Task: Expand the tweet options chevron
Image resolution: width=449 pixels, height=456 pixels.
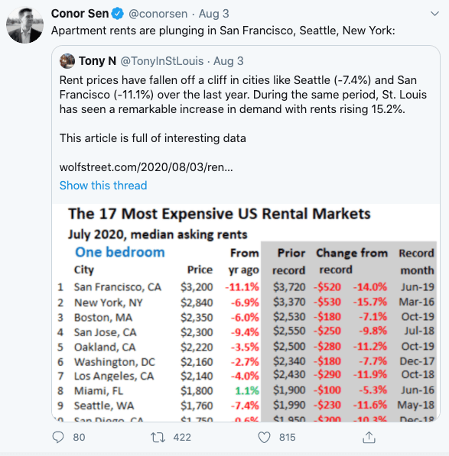Action: pos(434,14)
